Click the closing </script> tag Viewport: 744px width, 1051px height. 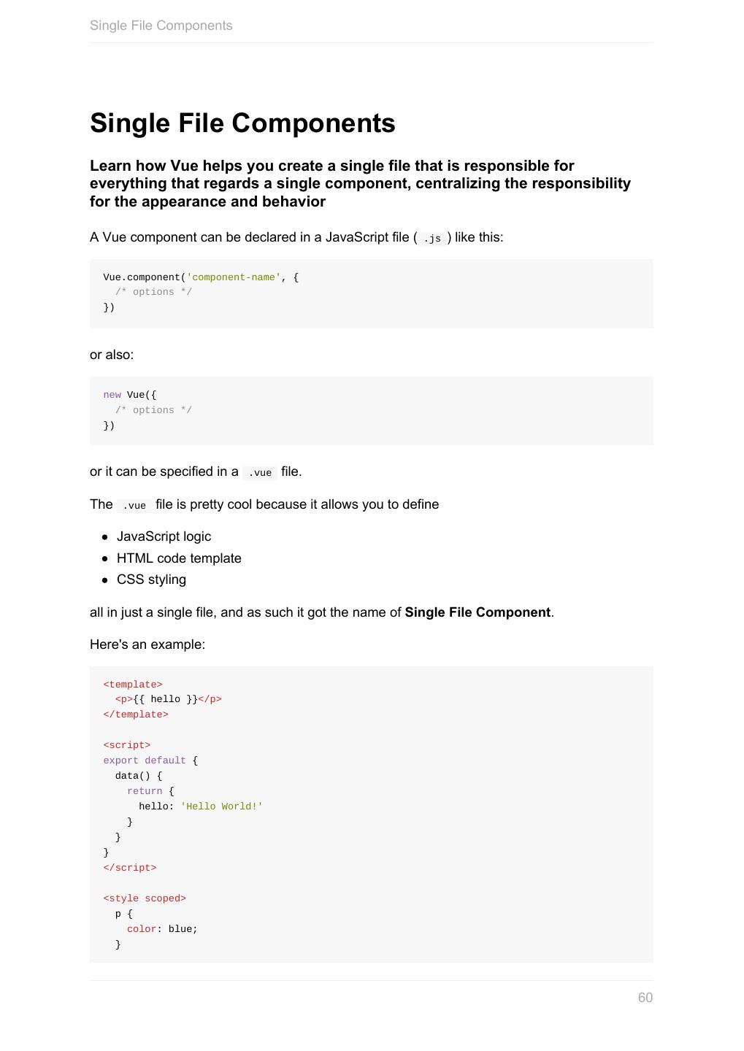[130, 868]
